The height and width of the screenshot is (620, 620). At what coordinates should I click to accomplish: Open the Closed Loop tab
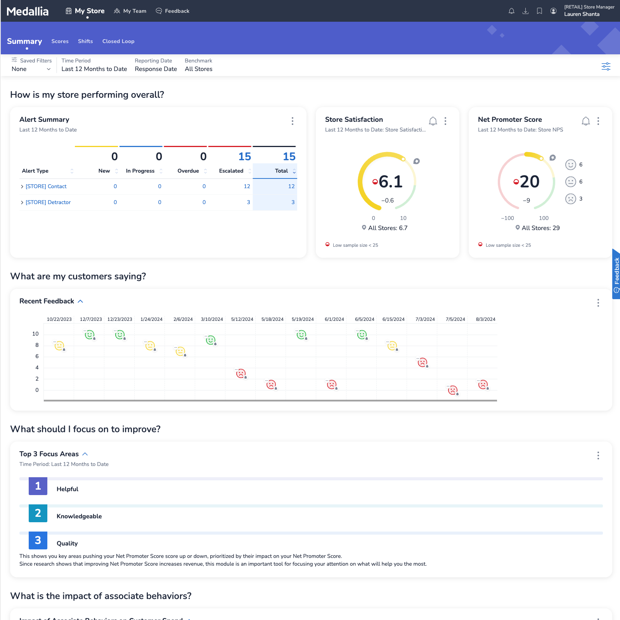coord(118,41)
